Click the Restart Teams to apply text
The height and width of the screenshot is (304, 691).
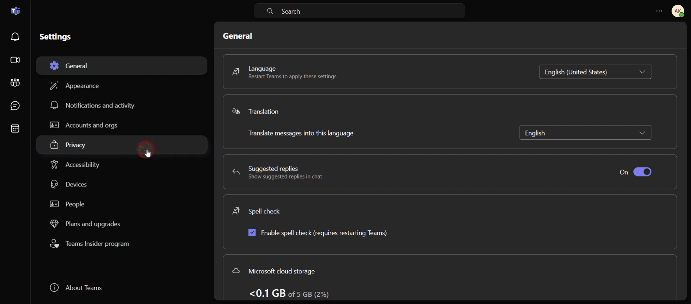point(292,77)
